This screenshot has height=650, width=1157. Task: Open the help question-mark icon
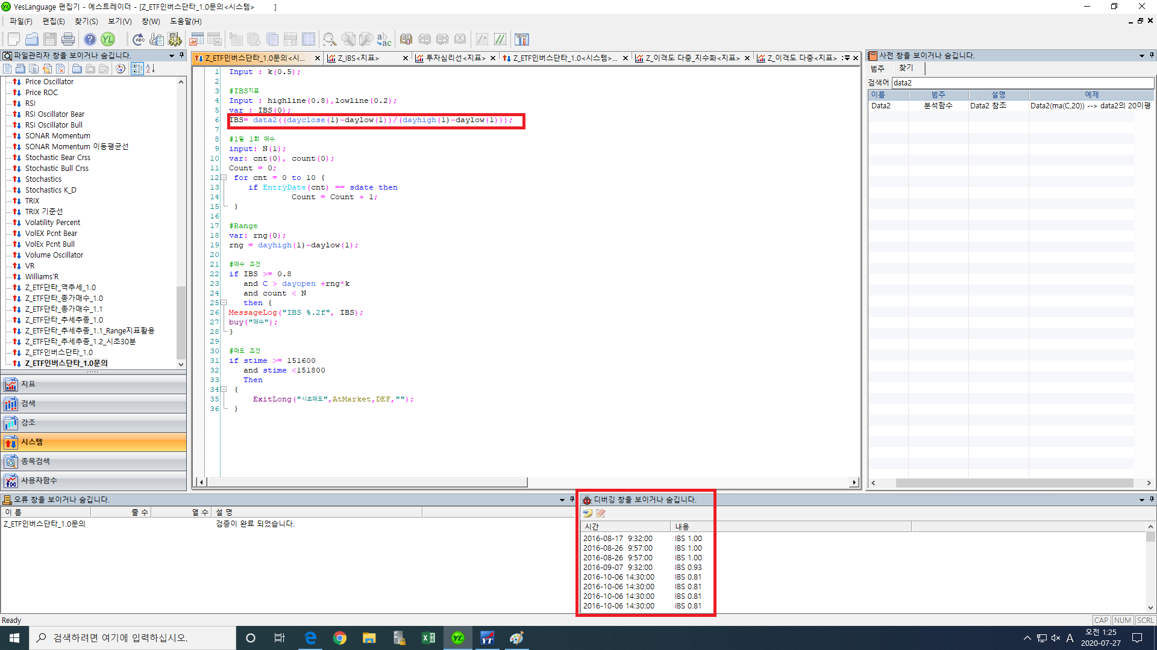coord(90,40)
